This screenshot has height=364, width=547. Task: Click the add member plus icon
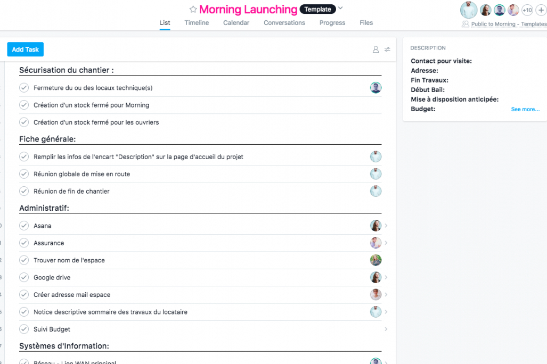(x=542, y=10)
